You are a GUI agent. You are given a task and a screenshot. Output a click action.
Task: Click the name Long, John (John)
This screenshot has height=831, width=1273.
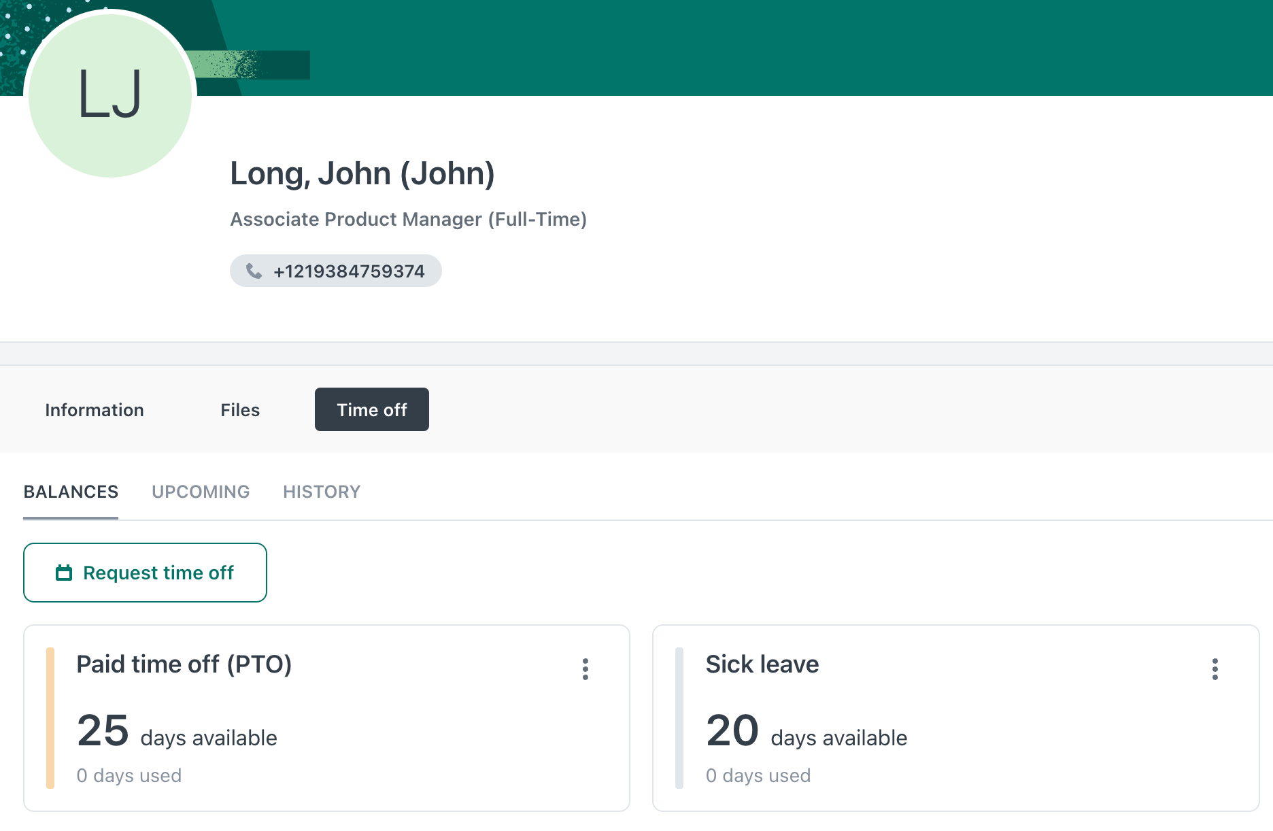click(362, 173)
